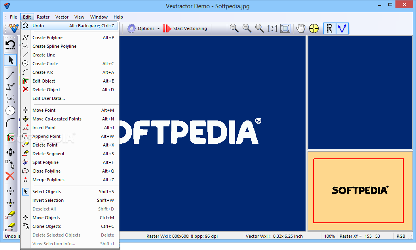Choose Create Line from the menu

pos(70,55)
